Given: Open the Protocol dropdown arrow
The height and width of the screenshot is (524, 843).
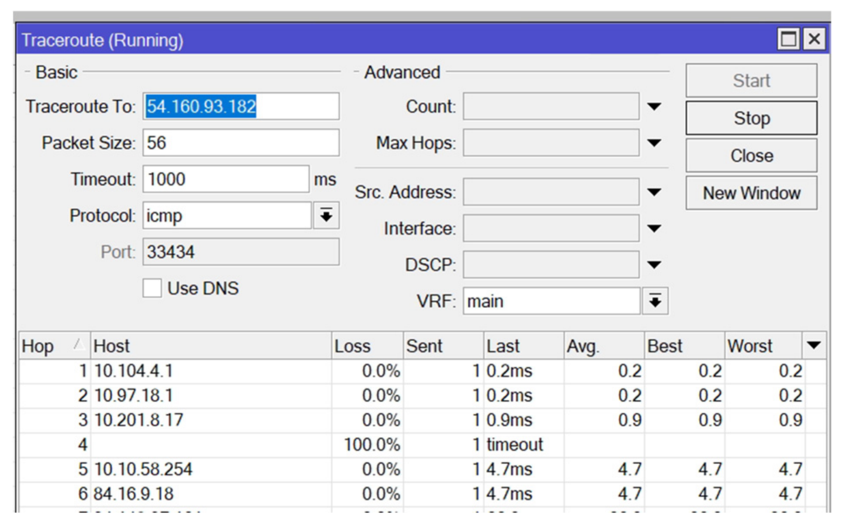Looking at the screenshot, I should point(326,216).
